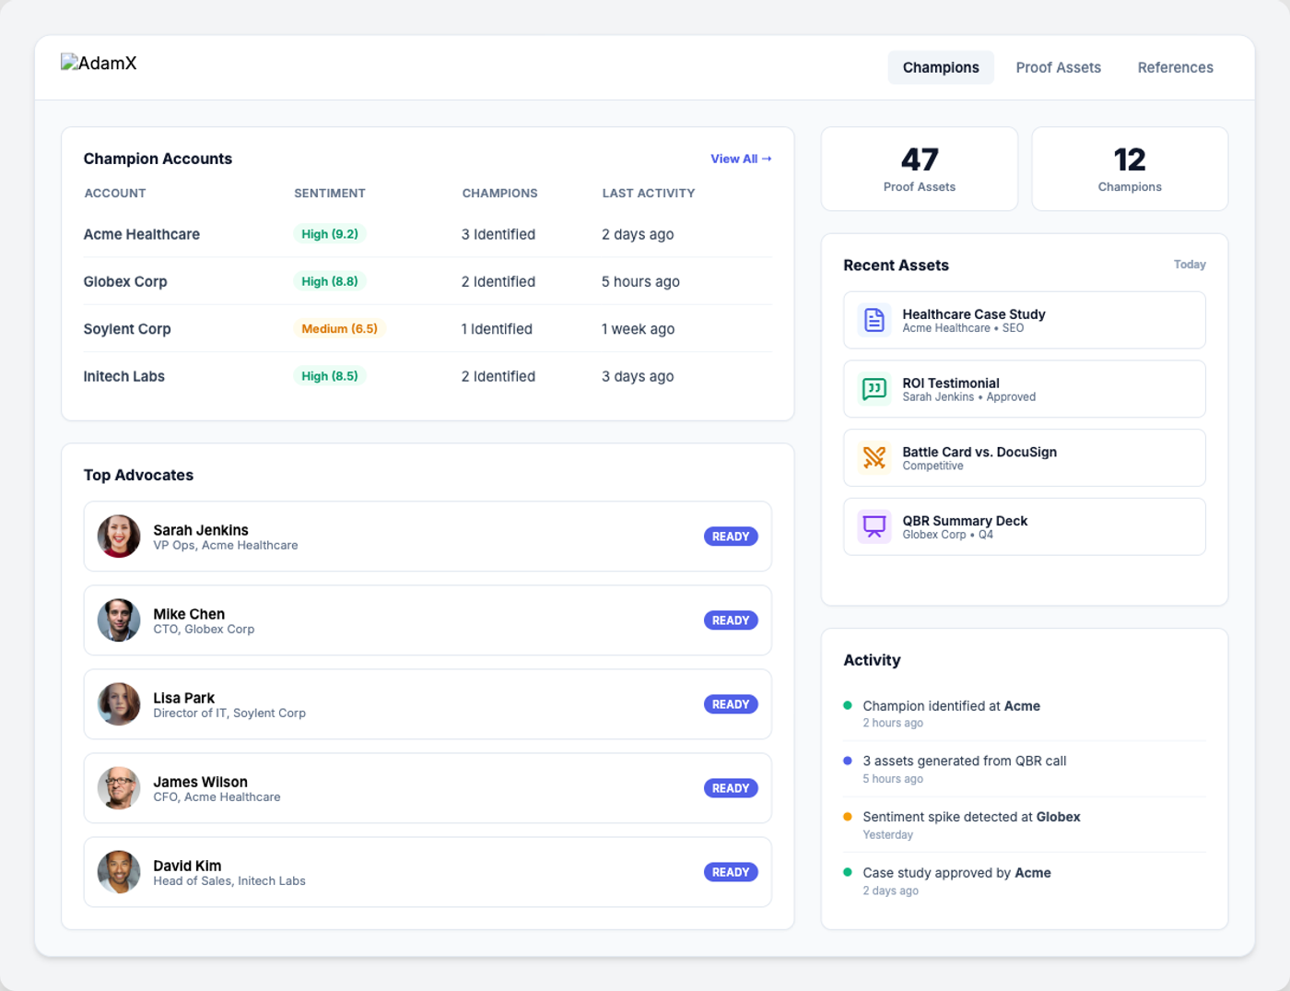Select the Battle Card crossed swords icon
The height and width of the screenshot is (991, 1290).
pos(873,457)
